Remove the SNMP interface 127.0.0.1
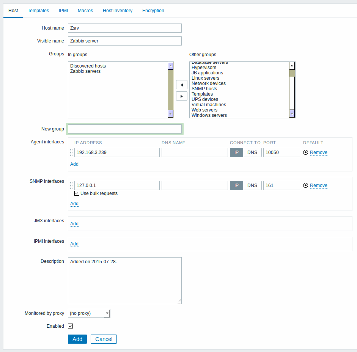The width and height of the screenshot is (357, 352). pyautogui.click(x=319, y=185)
